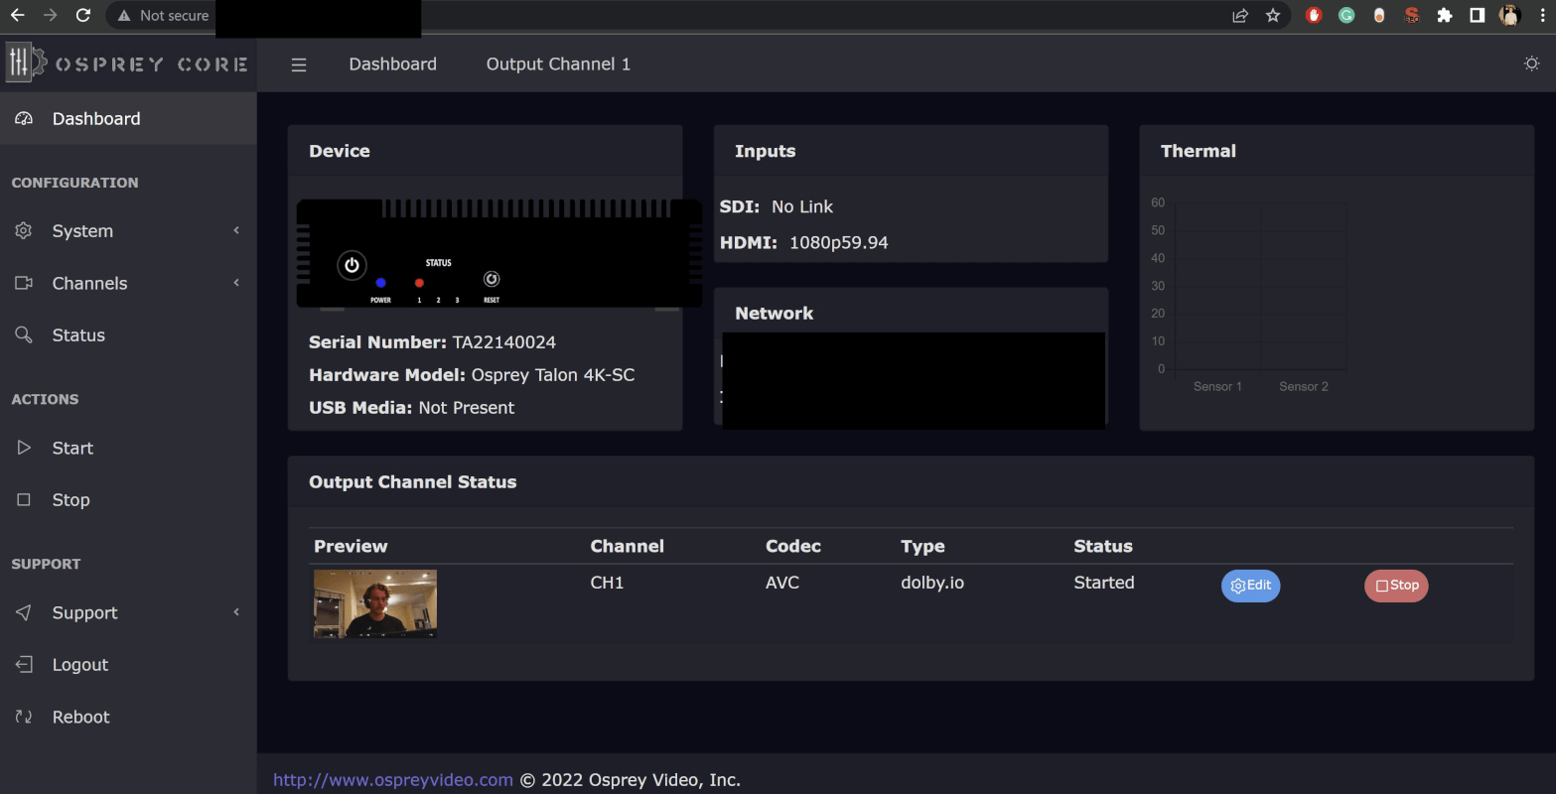The image size is (1556, 794).
Task: Select the Channels camera icon in sidebar
Action: (24, 283)
